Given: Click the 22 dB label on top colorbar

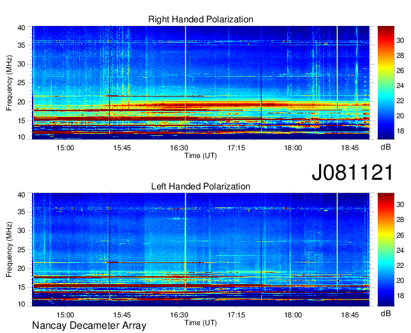Looking at the screenshot, I should 400,101.
